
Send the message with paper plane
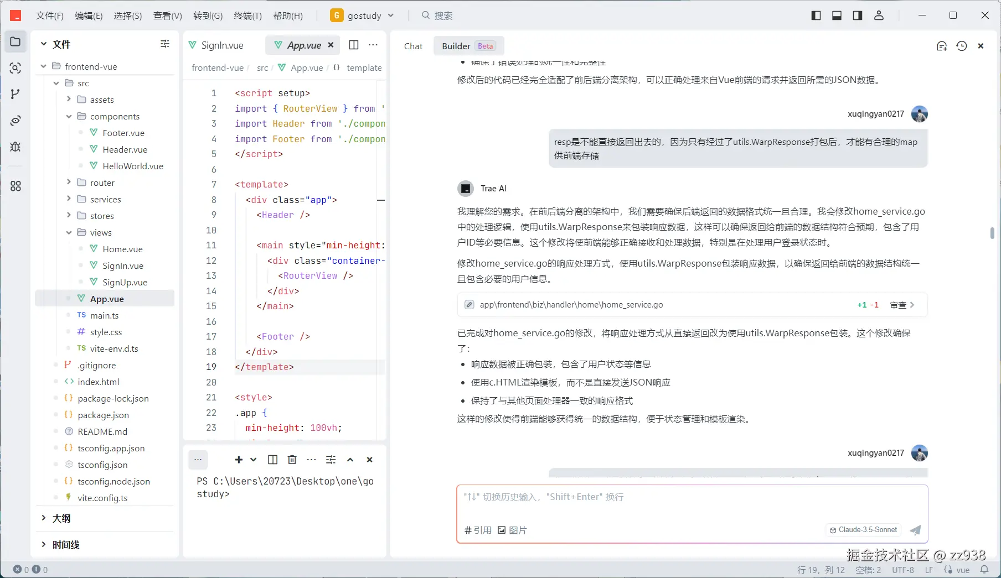[916, 530]
